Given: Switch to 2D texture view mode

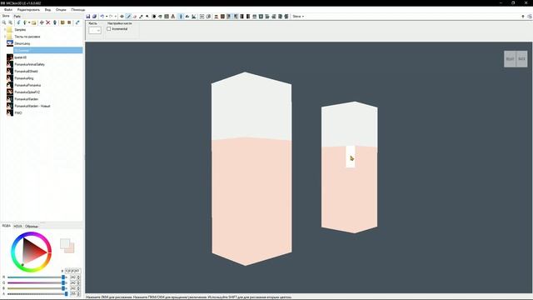Looking at the screenshot, I should pos(187,17).
